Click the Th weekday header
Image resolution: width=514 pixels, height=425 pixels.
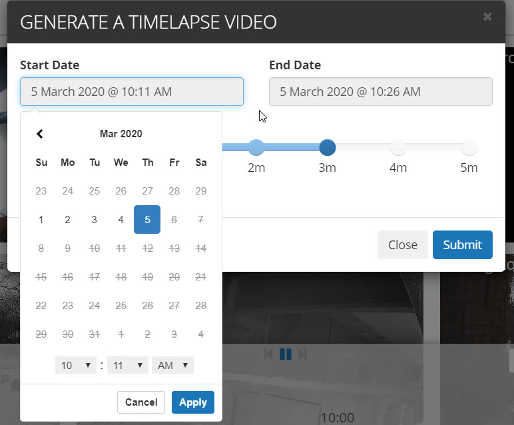point(148,163)
